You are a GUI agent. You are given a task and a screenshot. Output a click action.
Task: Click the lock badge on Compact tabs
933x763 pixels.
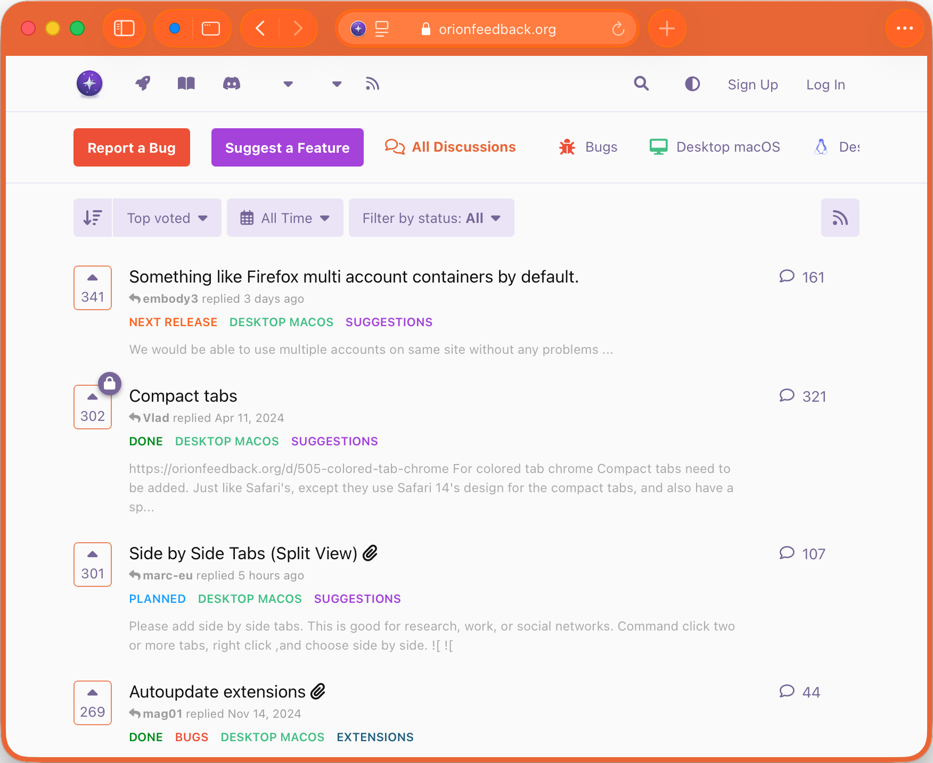coord(110,383)
